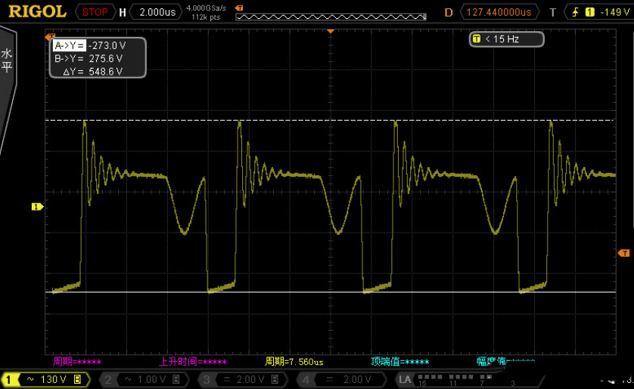Enable channel 4 at 2.00 V

tap(344, 379)
